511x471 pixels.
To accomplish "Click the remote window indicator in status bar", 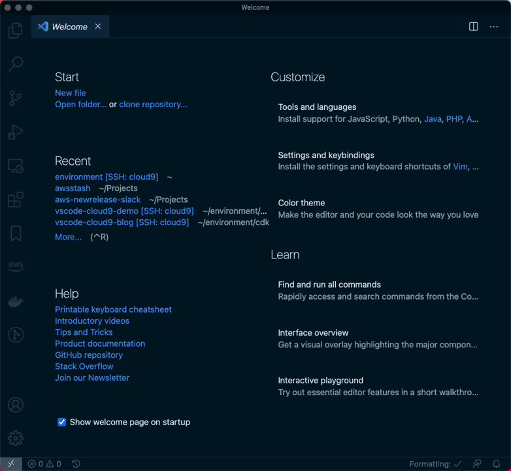I will coord(10,464).
